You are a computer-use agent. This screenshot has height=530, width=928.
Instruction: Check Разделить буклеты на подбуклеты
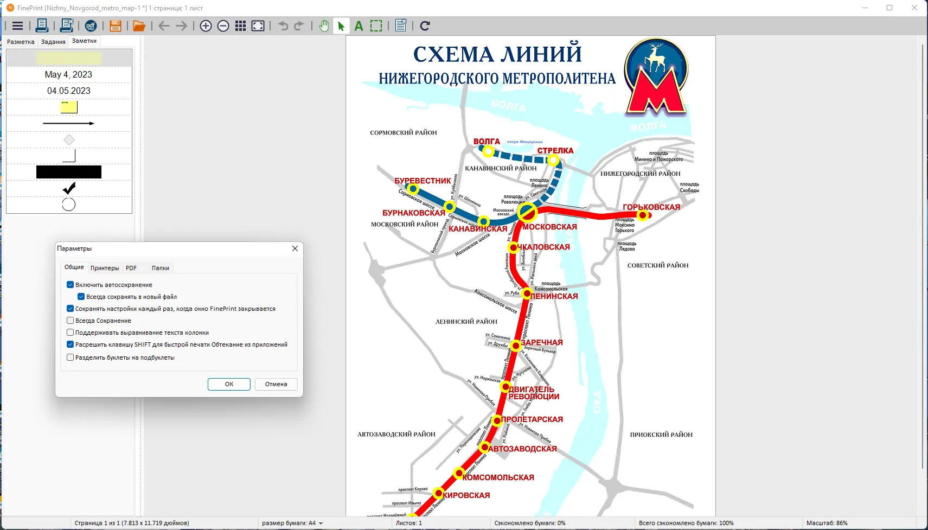[71, 357]
